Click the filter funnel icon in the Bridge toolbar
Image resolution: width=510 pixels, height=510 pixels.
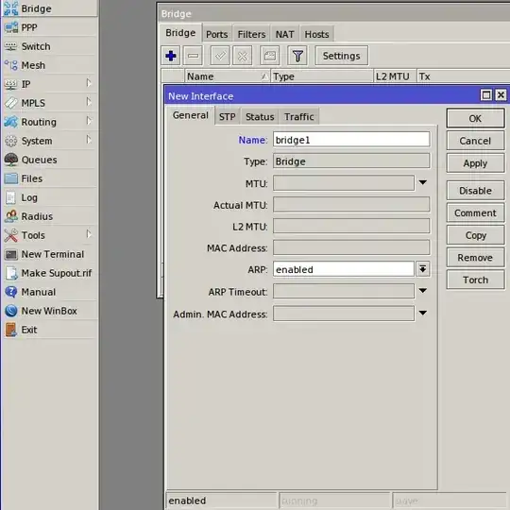[297, 56]
